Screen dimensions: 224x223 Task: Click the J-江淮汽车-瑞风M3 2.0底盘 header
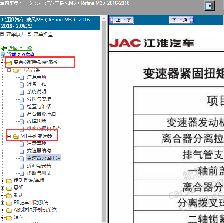coord(50,23)
